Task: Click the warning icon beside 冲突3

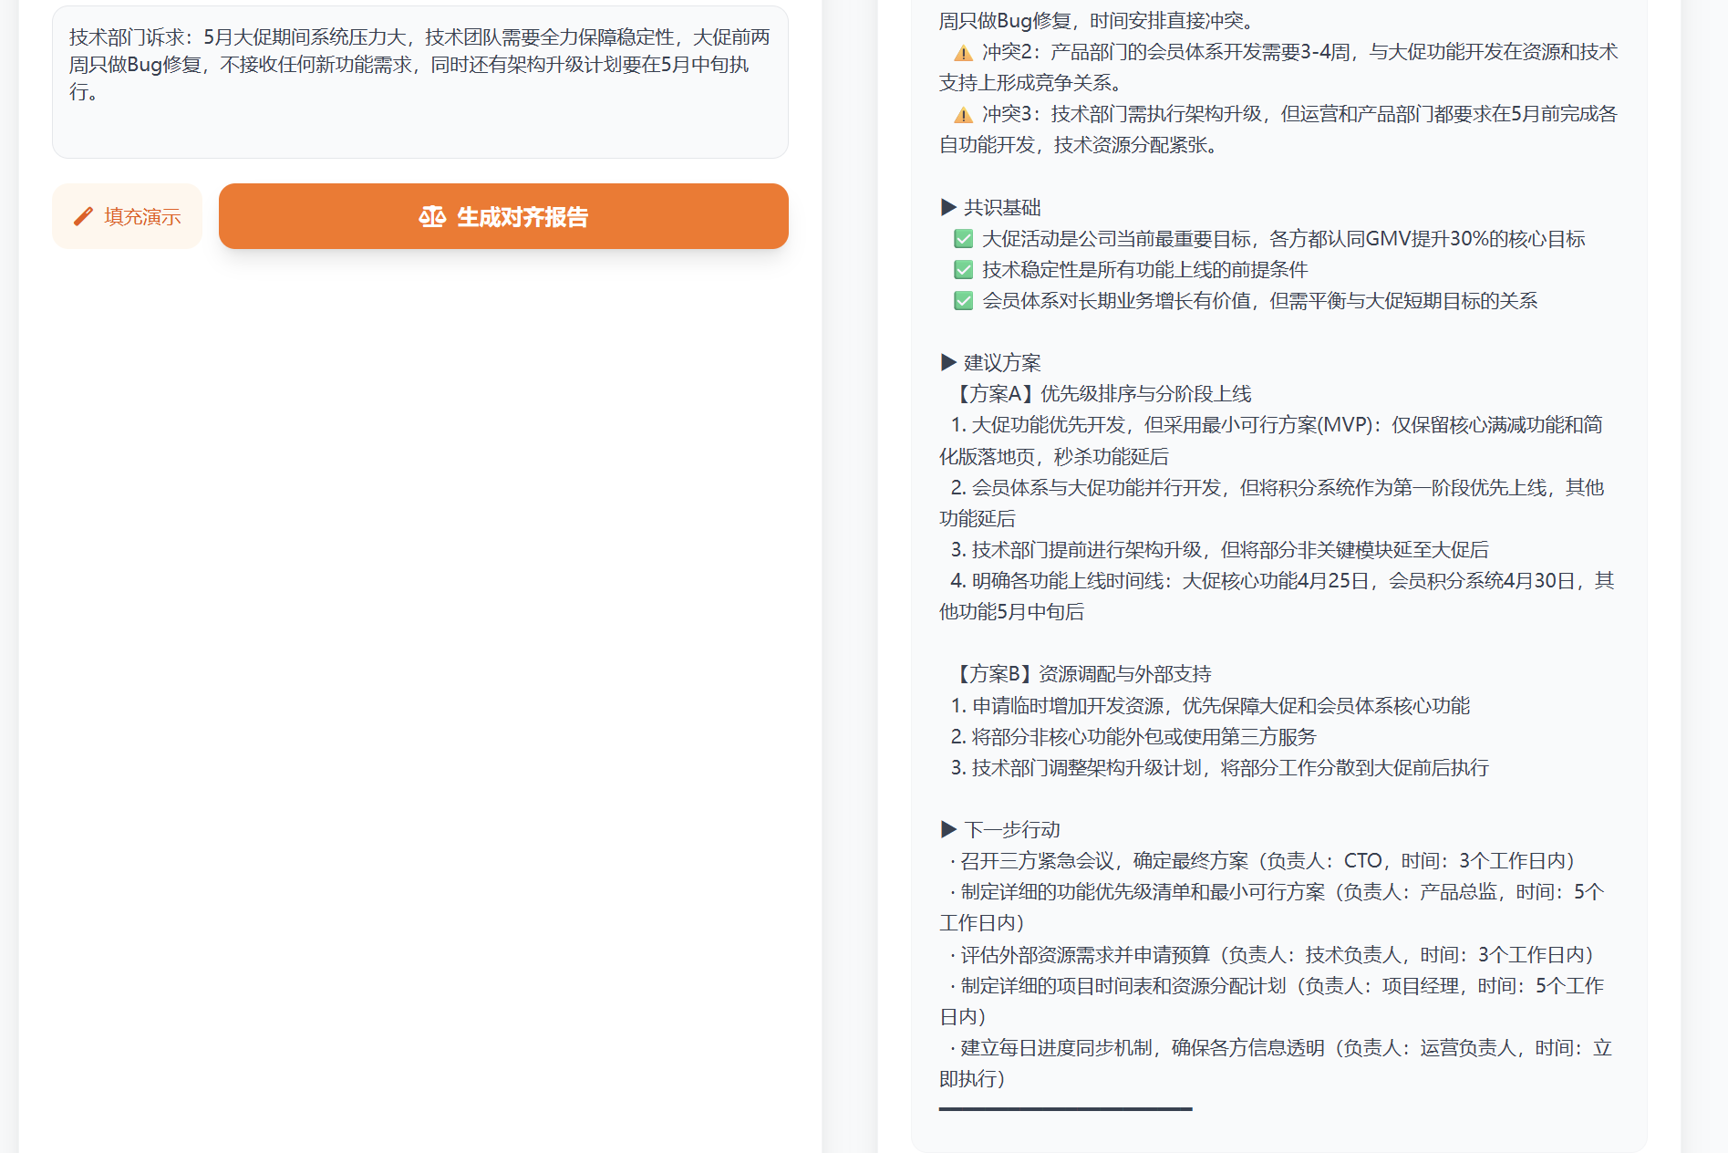Action: [963, 115]
